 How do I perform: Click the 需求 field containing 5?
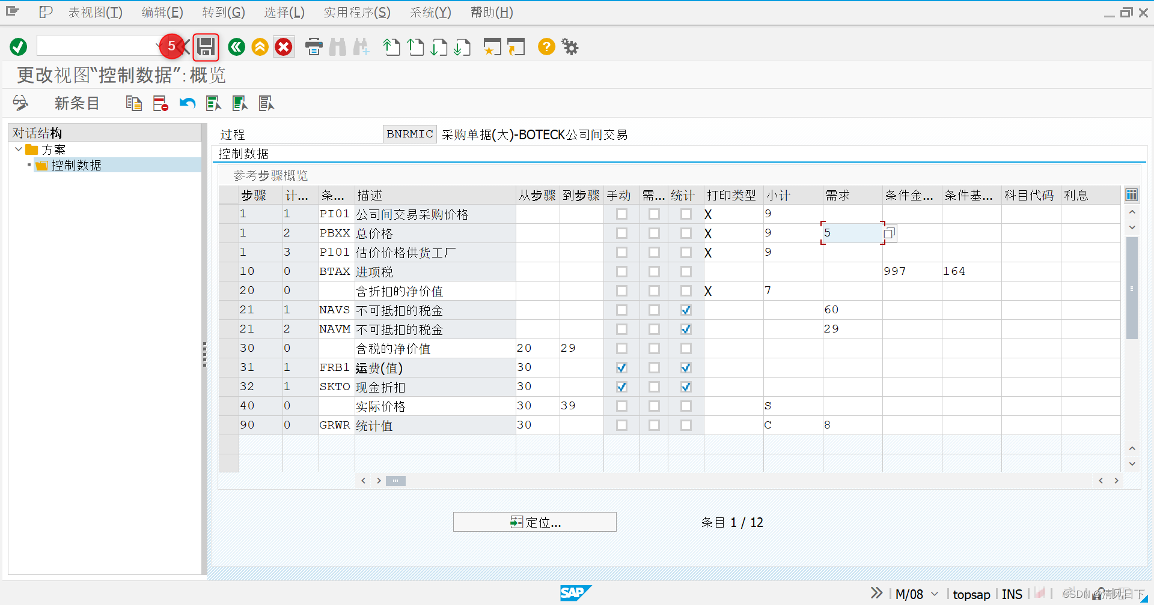[x=852, y=233]
